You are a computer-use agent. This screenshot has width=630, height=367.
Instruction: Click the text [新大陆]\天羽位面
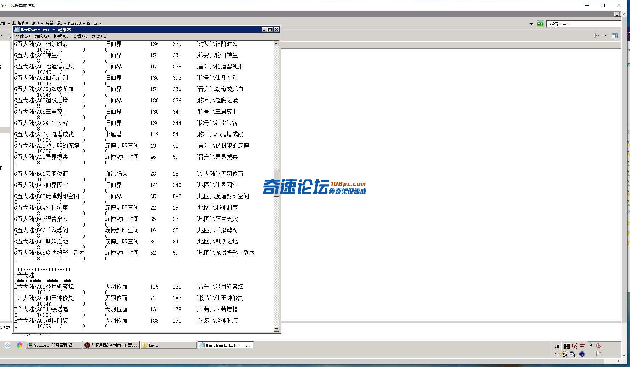pos(220,174)
